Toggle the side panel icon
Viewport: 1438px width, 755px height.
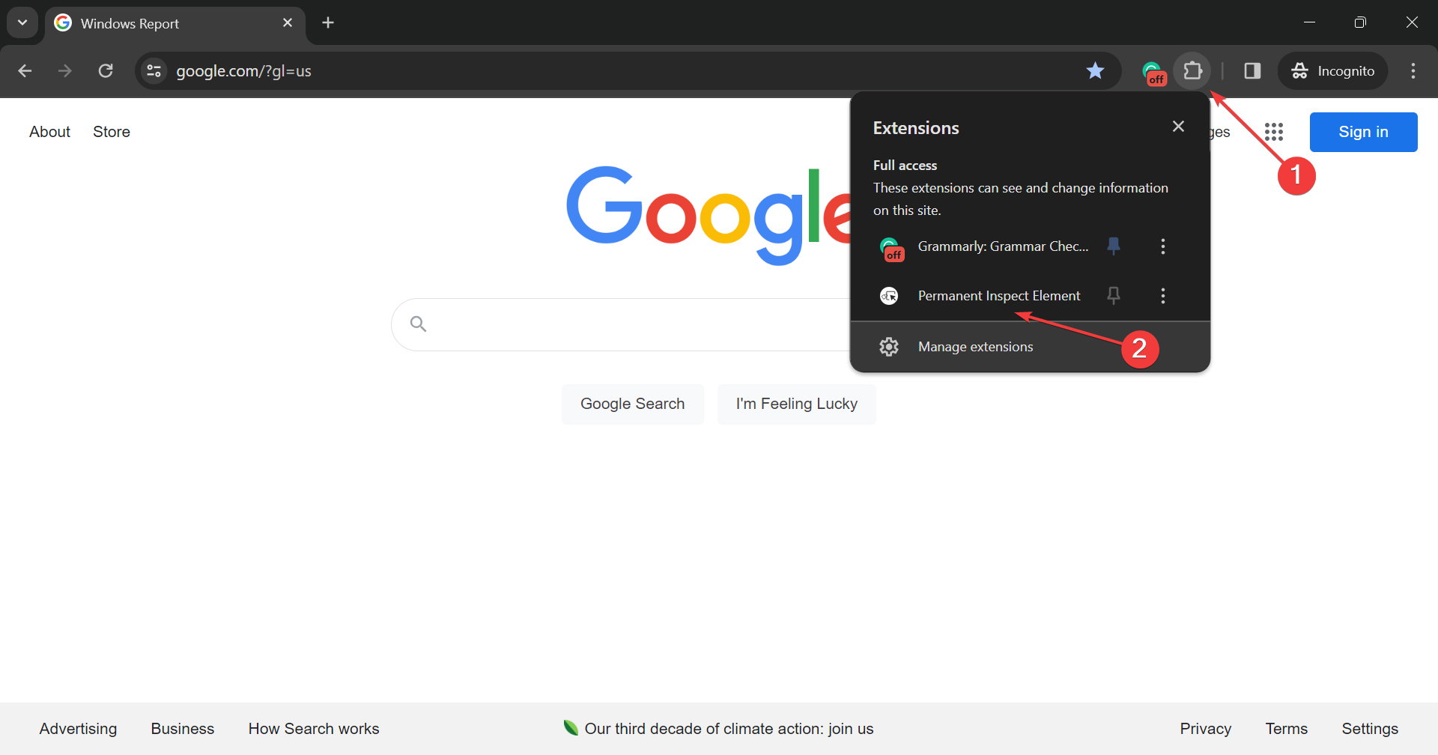pos(1252,71)
